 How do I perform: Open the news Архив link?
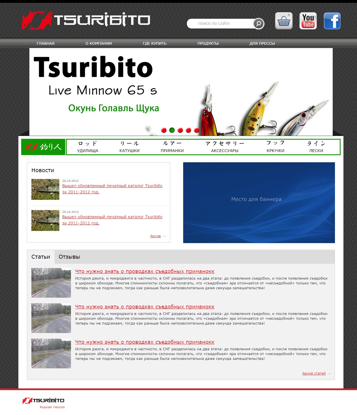(x=155, y=236)
